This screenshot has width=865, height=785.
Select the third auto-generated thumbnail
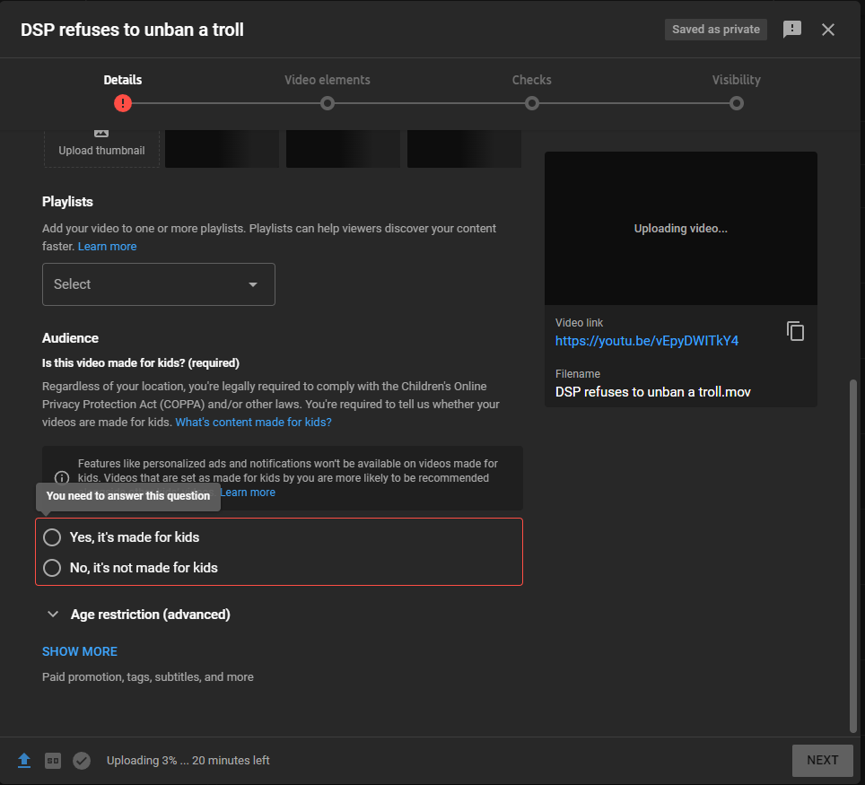click(464, 148)
